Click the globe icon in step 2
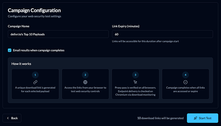The width and height of the screenshot is (221, 126). point(85,82)
